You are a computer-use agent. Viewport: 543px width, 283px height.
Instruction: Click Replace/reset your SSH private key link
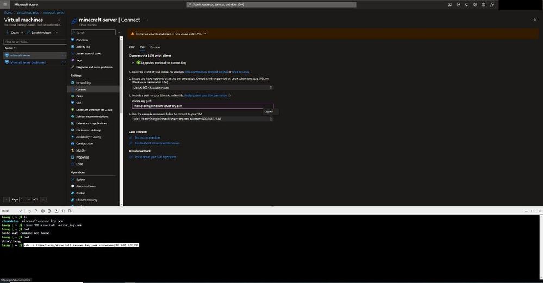tap(205, 96)
